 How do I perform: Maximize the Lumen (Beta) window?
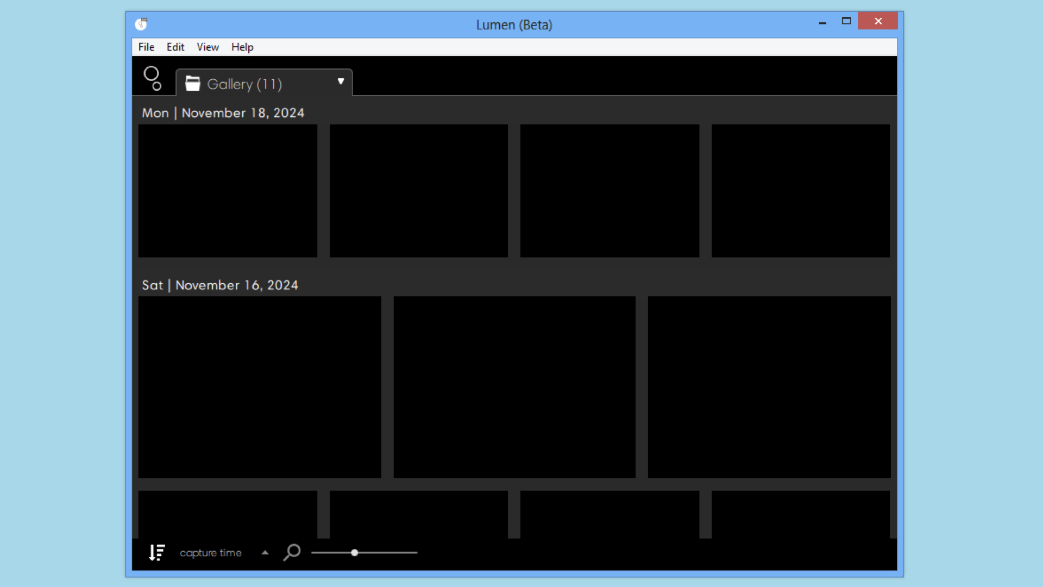tap(846, 21)
